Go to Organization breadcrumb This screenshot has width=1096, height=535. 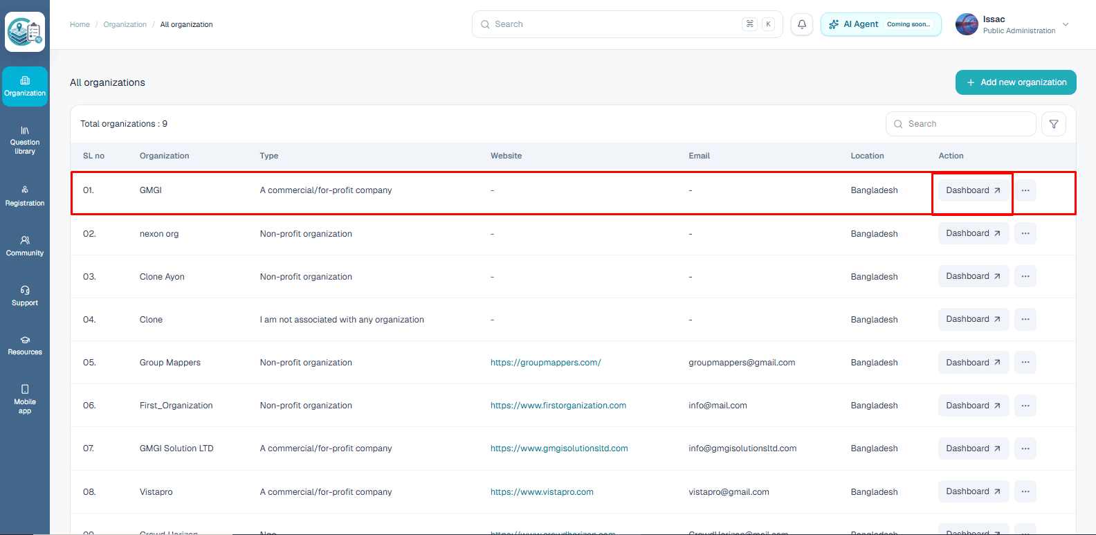(x=125, y=24)
